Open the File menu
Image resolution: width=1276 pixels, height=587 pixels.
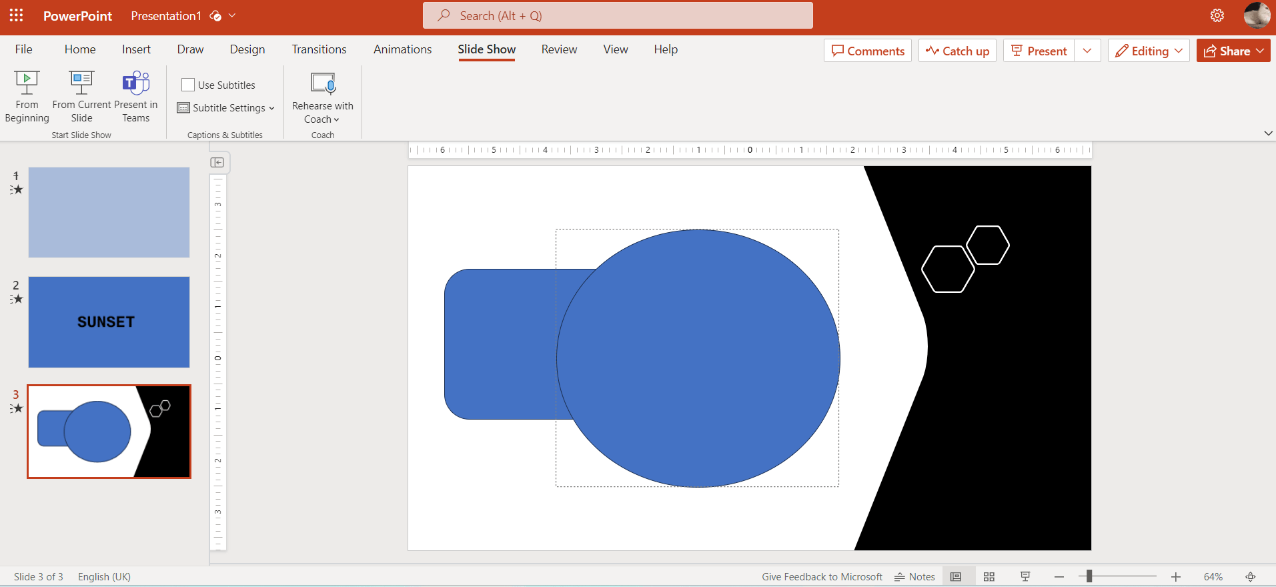click(x=23, y=49)
